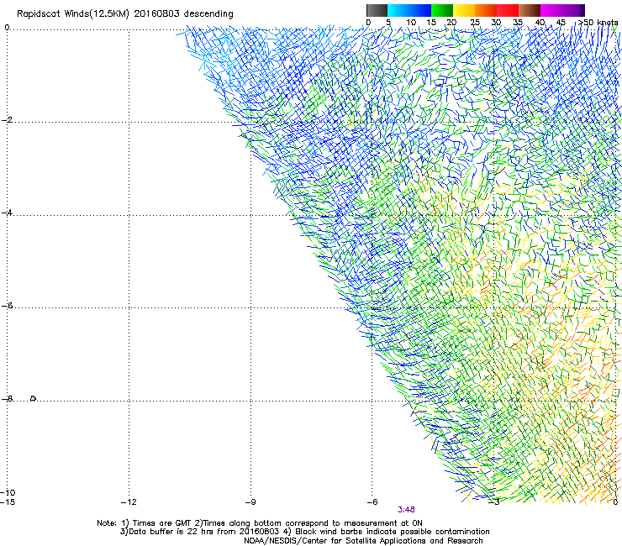Viewport: 622px width, 546px height.
Task: Click the purple 3:48 time label
Action: [406, 510]
